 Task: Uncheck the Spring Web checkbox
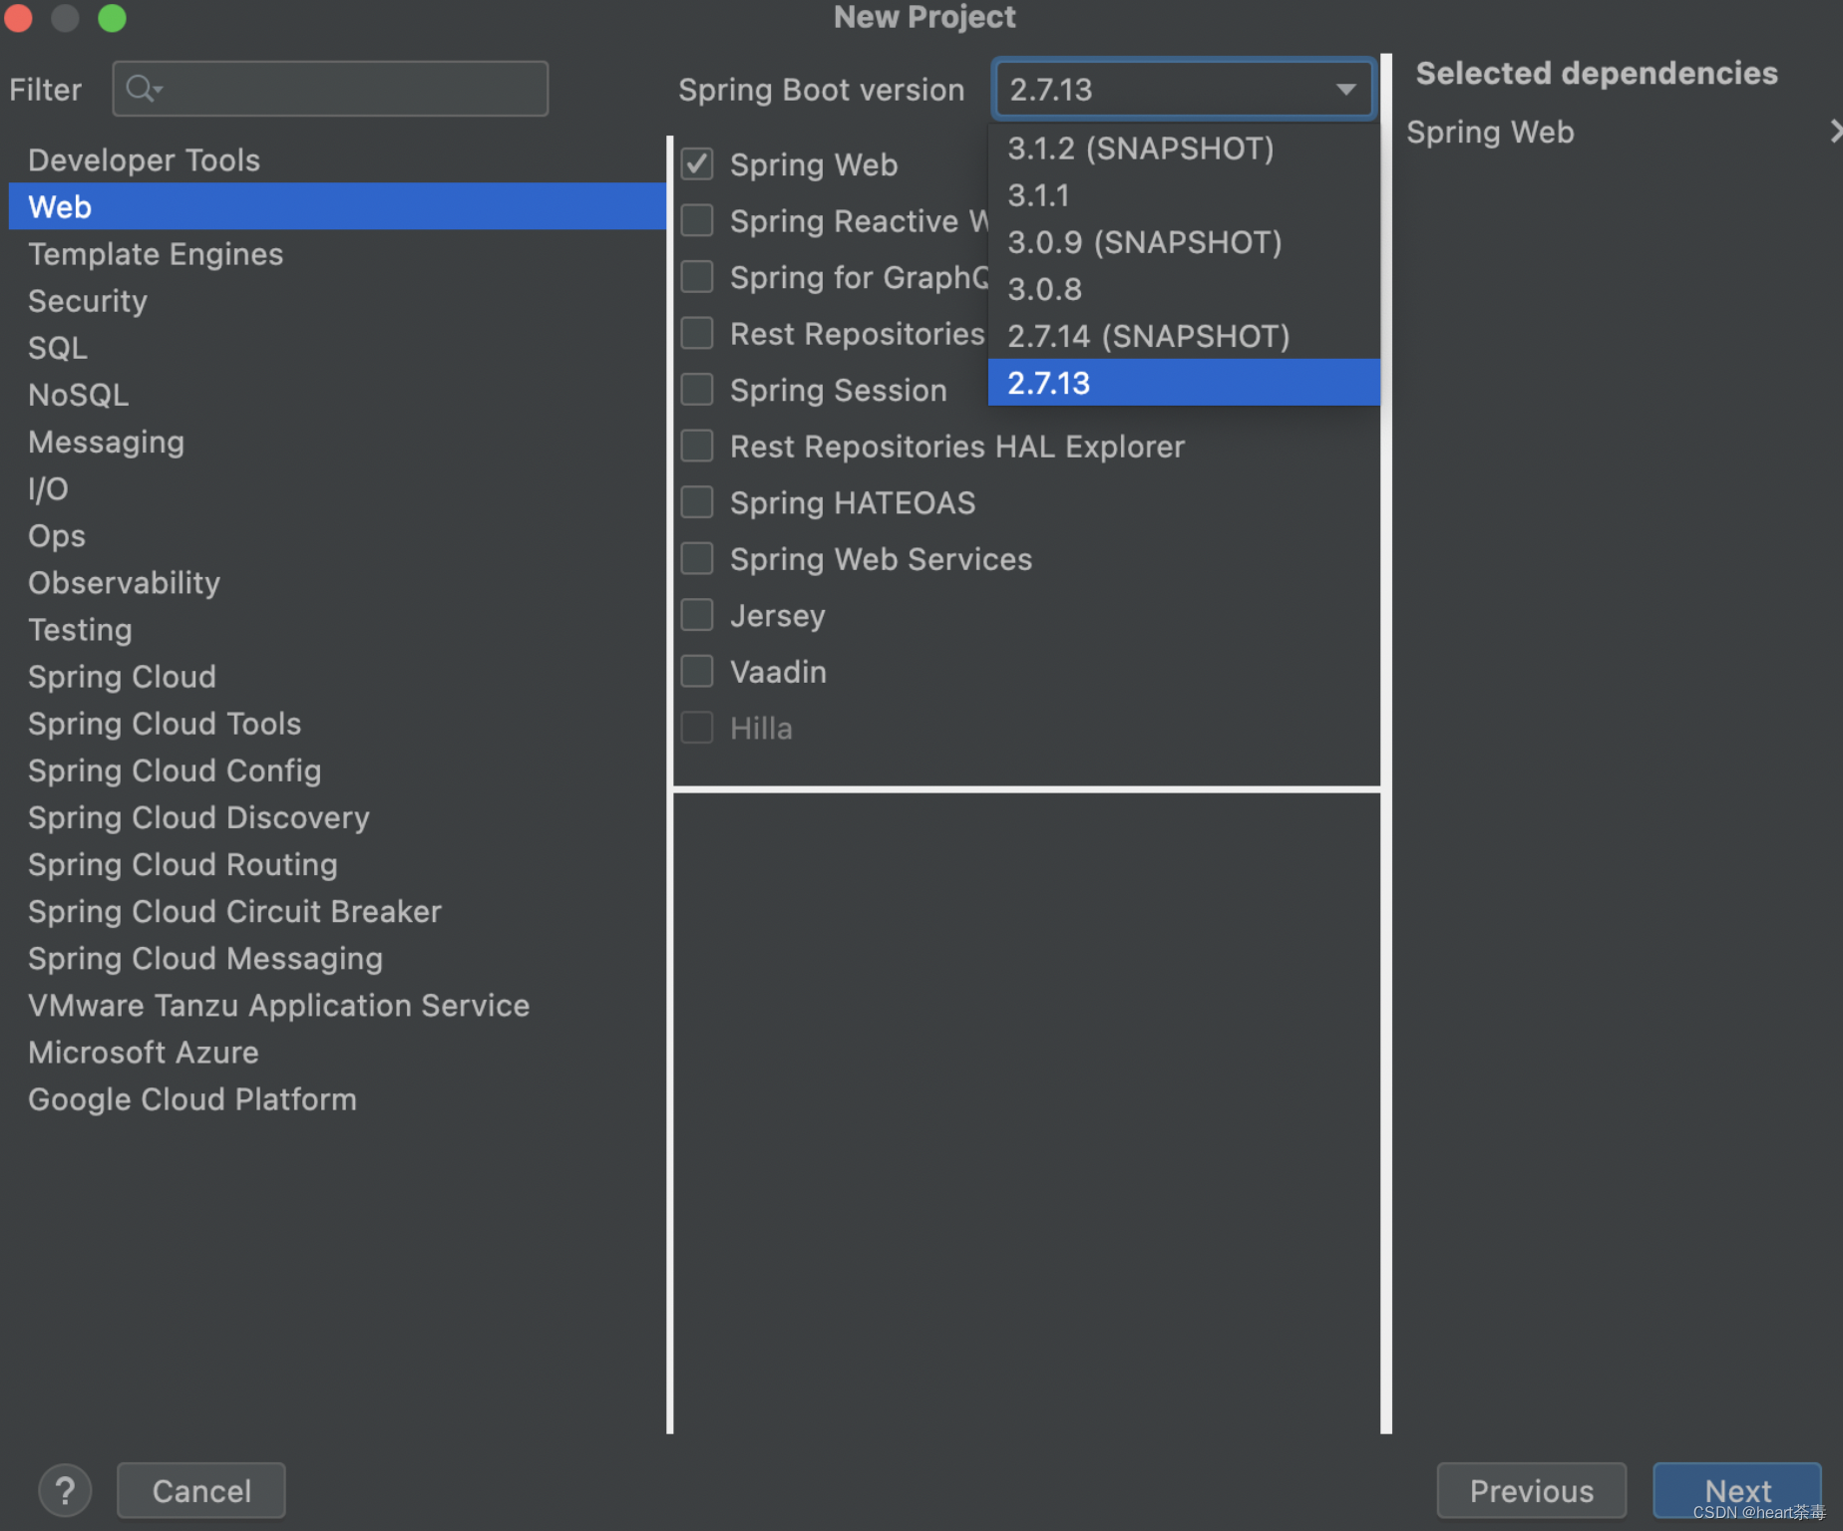(697, 163)
